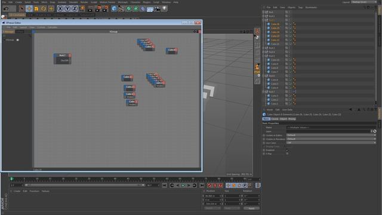Open Object Manager Tags menu
Image resolution: width=382 pixels, height=215 pixels.
(x=300, y=7)
